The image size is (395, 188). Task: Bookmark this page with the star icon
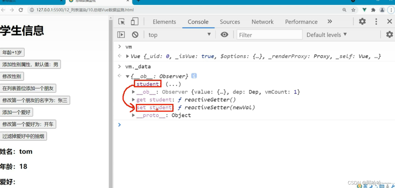353,10
